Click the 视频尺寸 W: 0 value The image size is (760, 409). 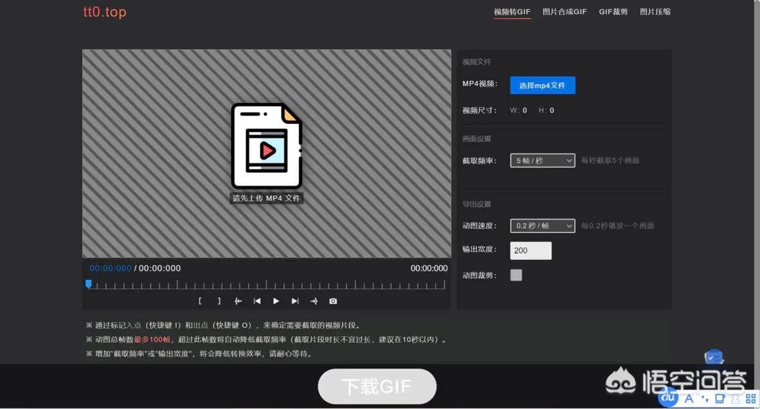(x=519, y=110)
